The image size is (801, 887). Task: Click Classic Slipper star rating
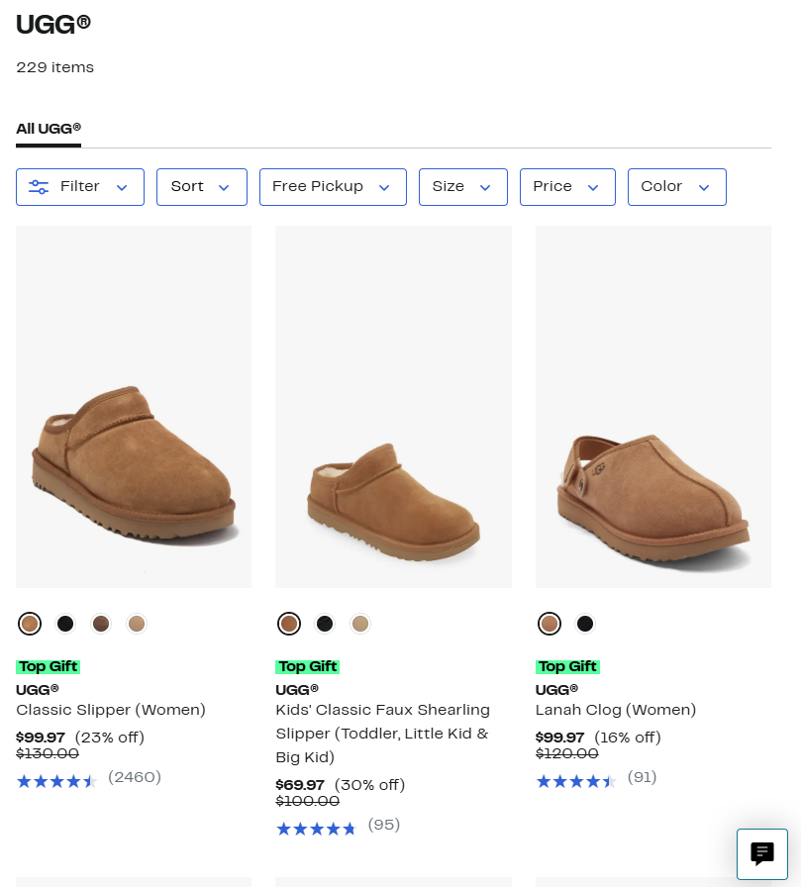[x=56, y=781]
